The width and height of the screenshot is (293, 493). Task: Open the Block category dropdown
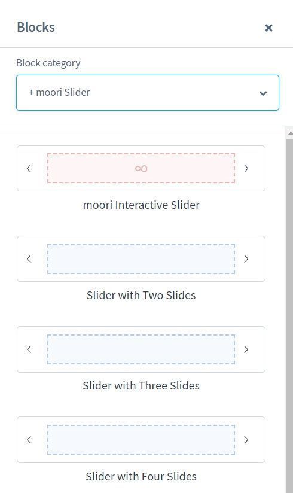tap(148, 93)
